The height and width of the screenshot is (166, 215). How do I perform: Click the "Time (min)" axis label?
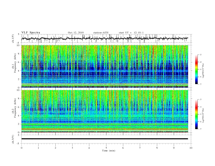(x=109, y=151)
